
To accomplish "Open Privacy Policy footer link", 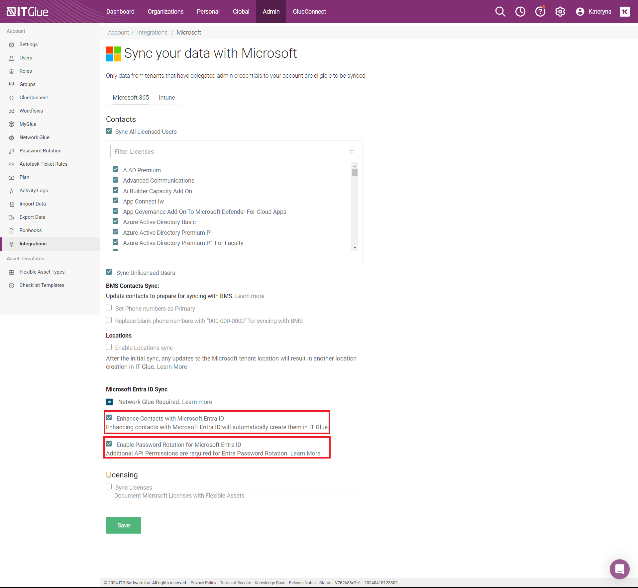I will pos(203,583).
